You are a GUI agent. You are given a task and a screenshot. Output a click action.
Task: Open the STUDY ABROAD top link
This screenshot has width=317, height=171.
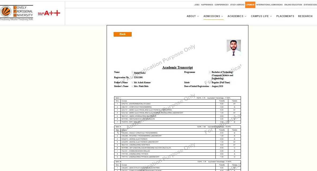[x=237, y=5]
